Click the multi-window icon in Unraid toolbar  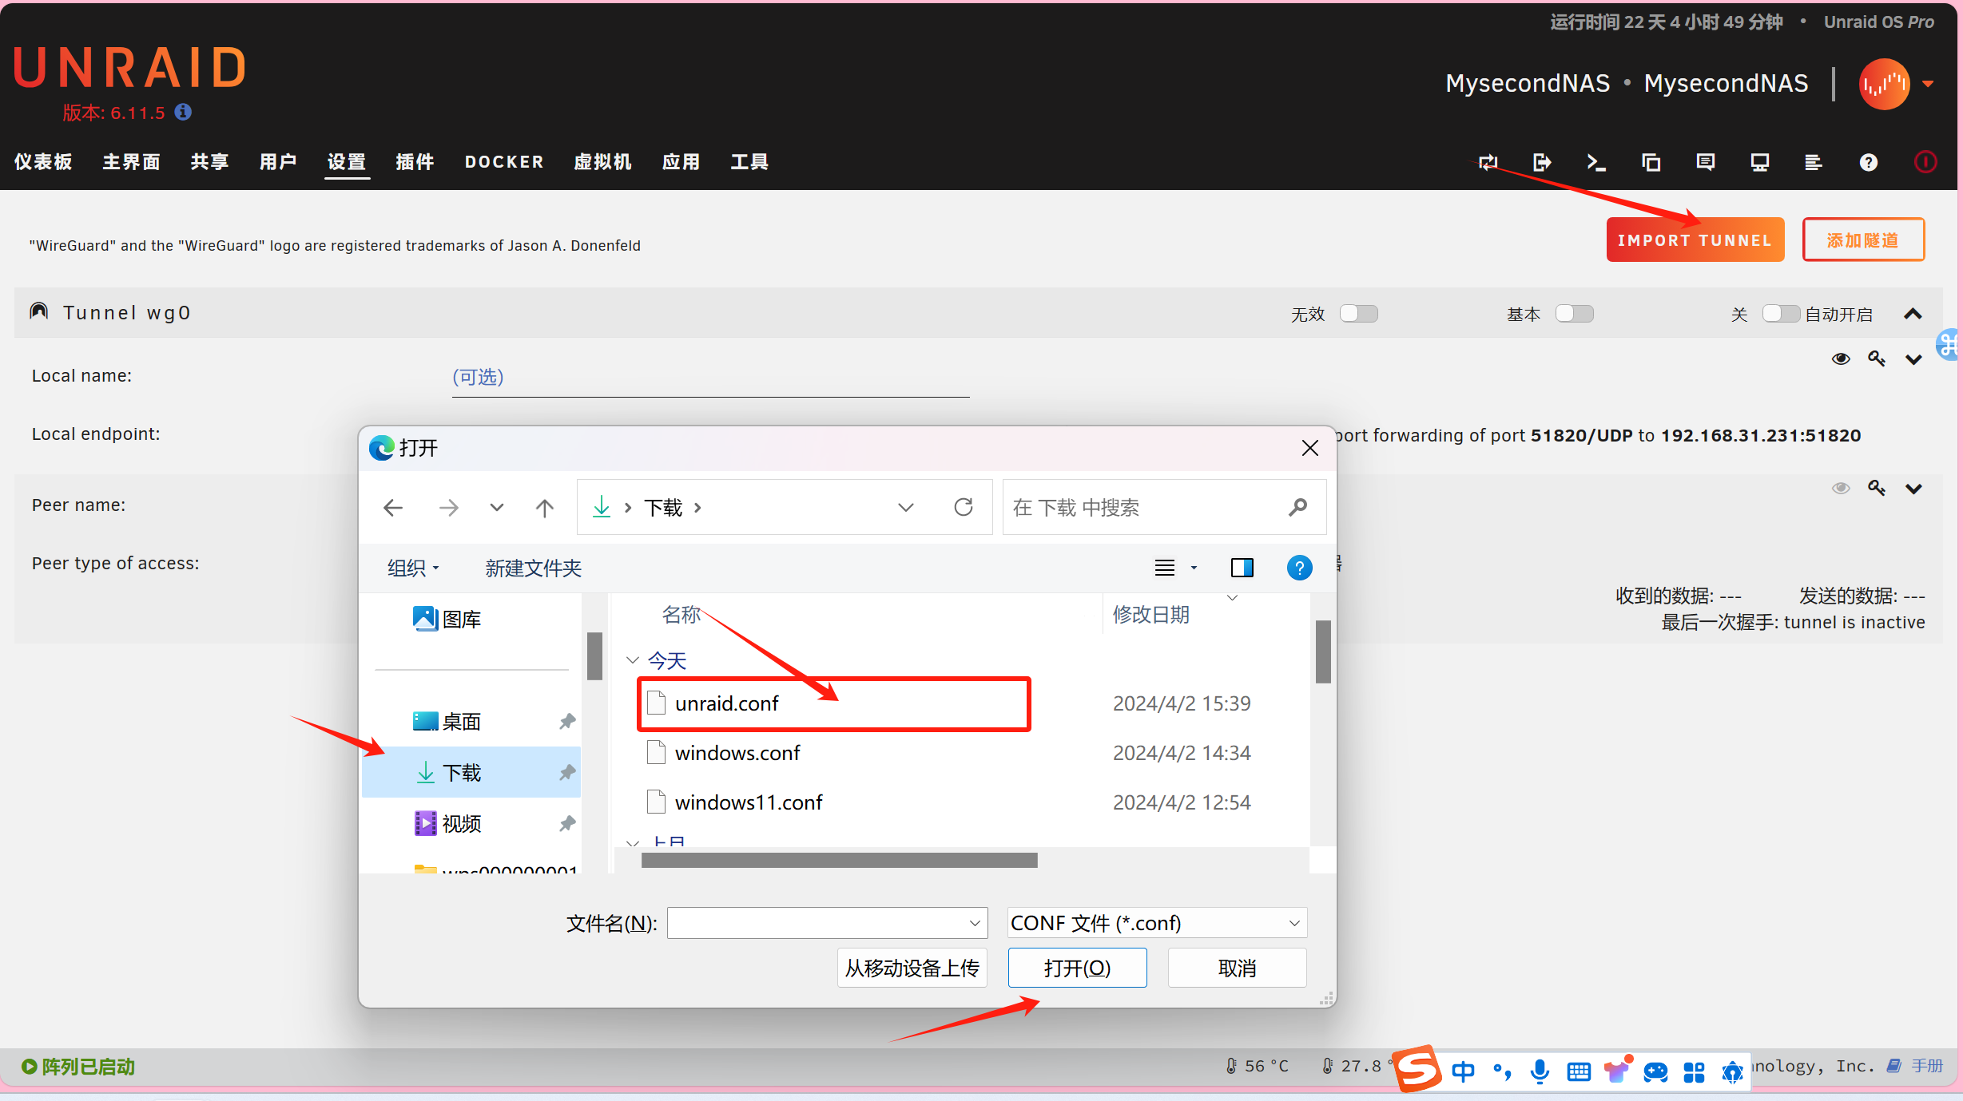coord(1651,162)
